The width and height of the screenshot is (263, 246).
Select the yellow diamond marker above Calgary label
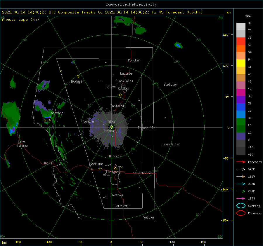[115, 168]
